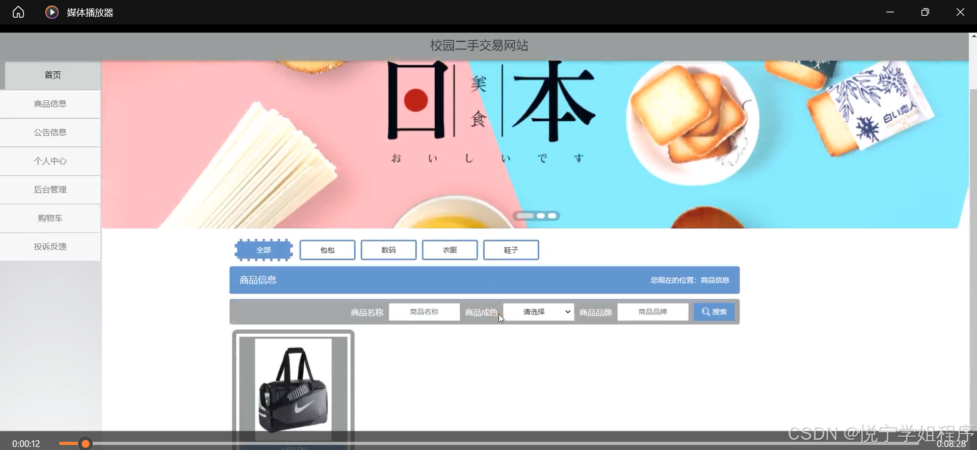Filter products by 衣服
Viewport: 977px width, 450px height.
click(x=450, y=250)
